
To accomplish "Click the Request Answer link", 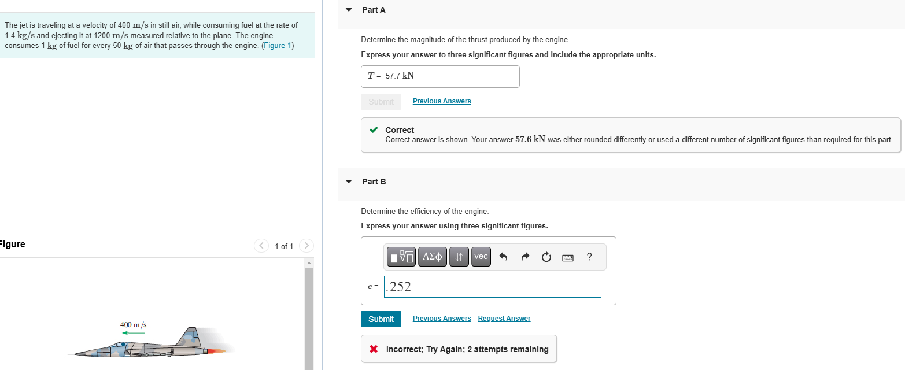I will coord(504,319).
